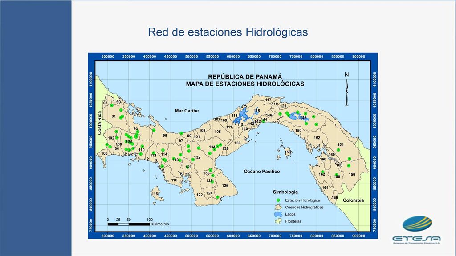This screenshot has height=256, width=456.
Task: Click basin number 91
Action: (114, 116)
